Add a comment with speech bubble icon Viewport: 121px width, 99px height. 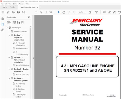[104, 12]
